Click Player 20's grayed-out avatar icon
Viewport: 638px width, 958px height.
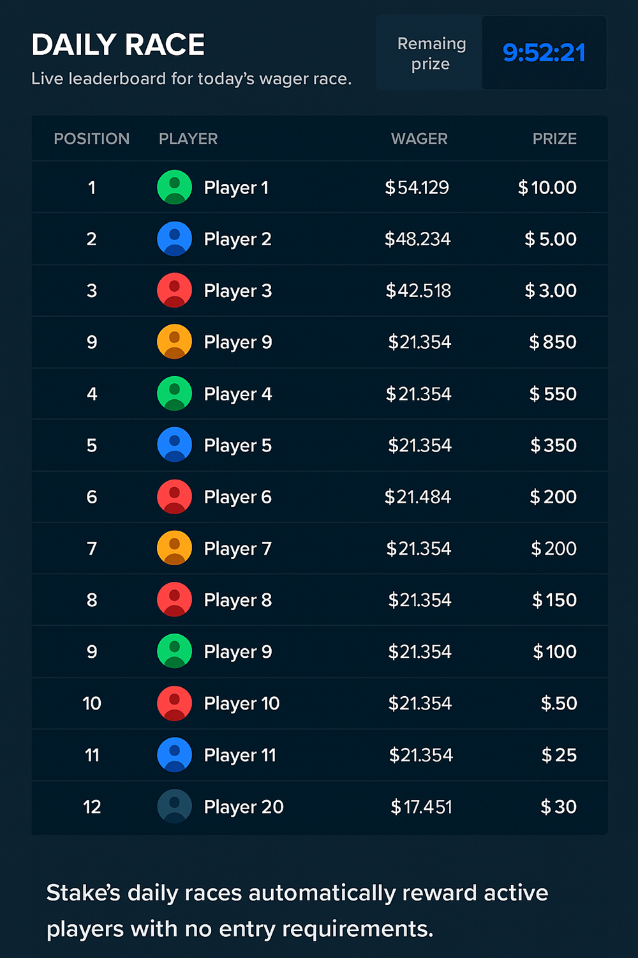174,806
